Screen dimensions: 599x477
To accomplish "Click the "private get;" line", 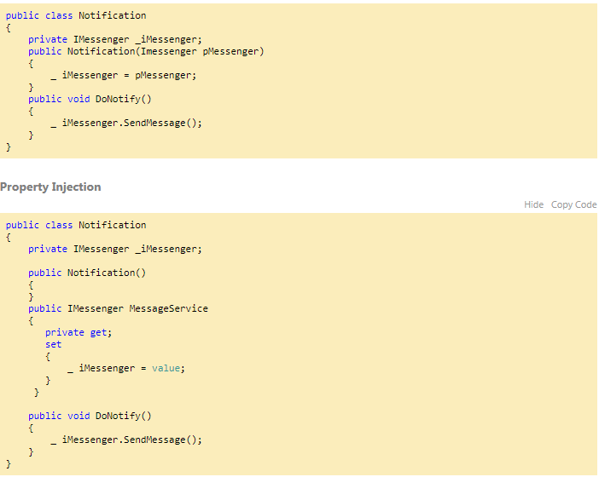I will coord(79,332).
